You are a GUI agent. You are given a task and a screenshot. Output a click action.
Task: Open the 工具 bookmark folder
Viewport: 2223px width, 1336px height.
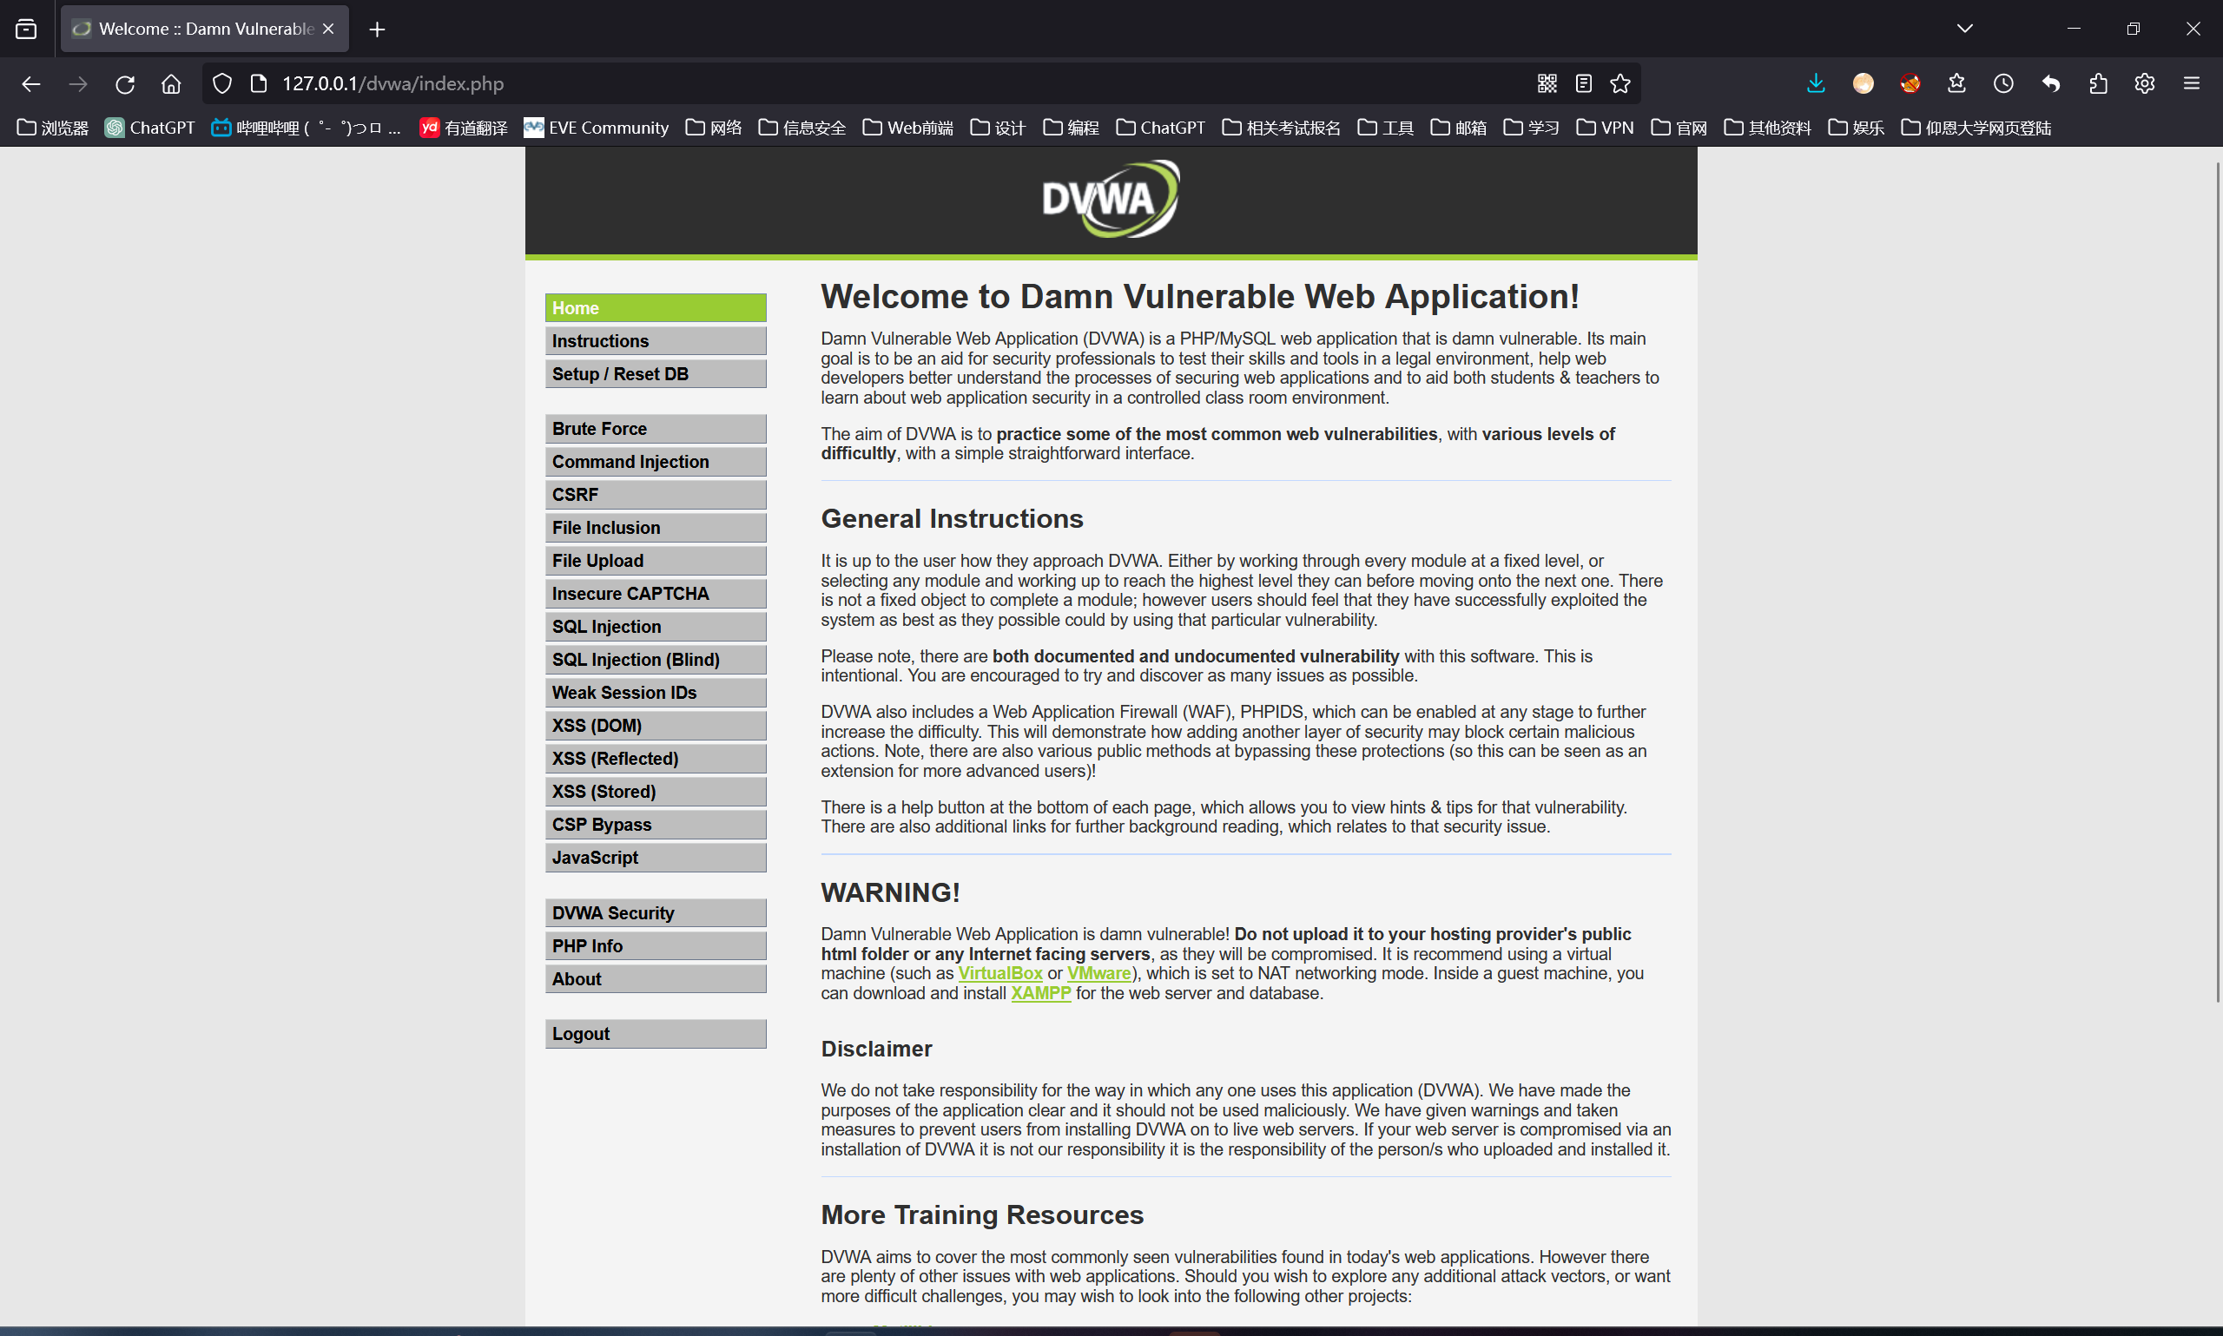point(1385,128)
